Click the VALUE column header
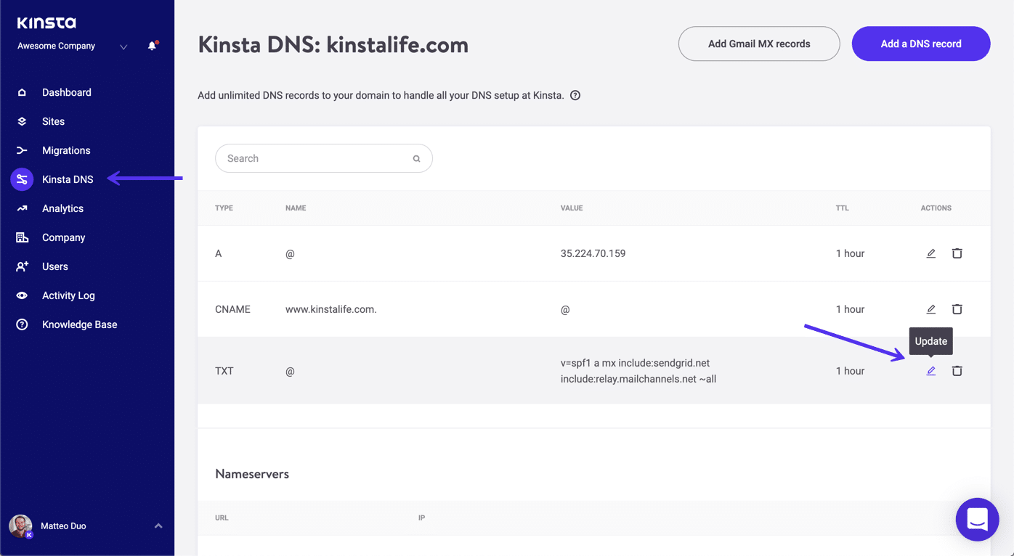The height and width of the screenshot is (556, 1014). point(572,208)
